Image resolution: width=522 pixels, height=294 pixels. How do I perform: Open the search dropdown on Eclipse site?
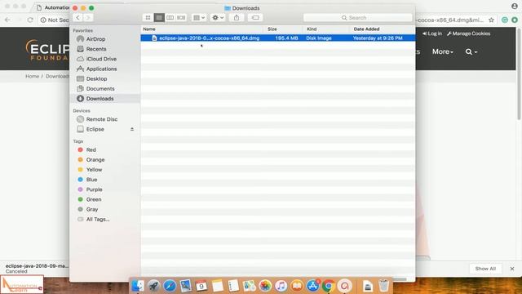pos(471,51)
